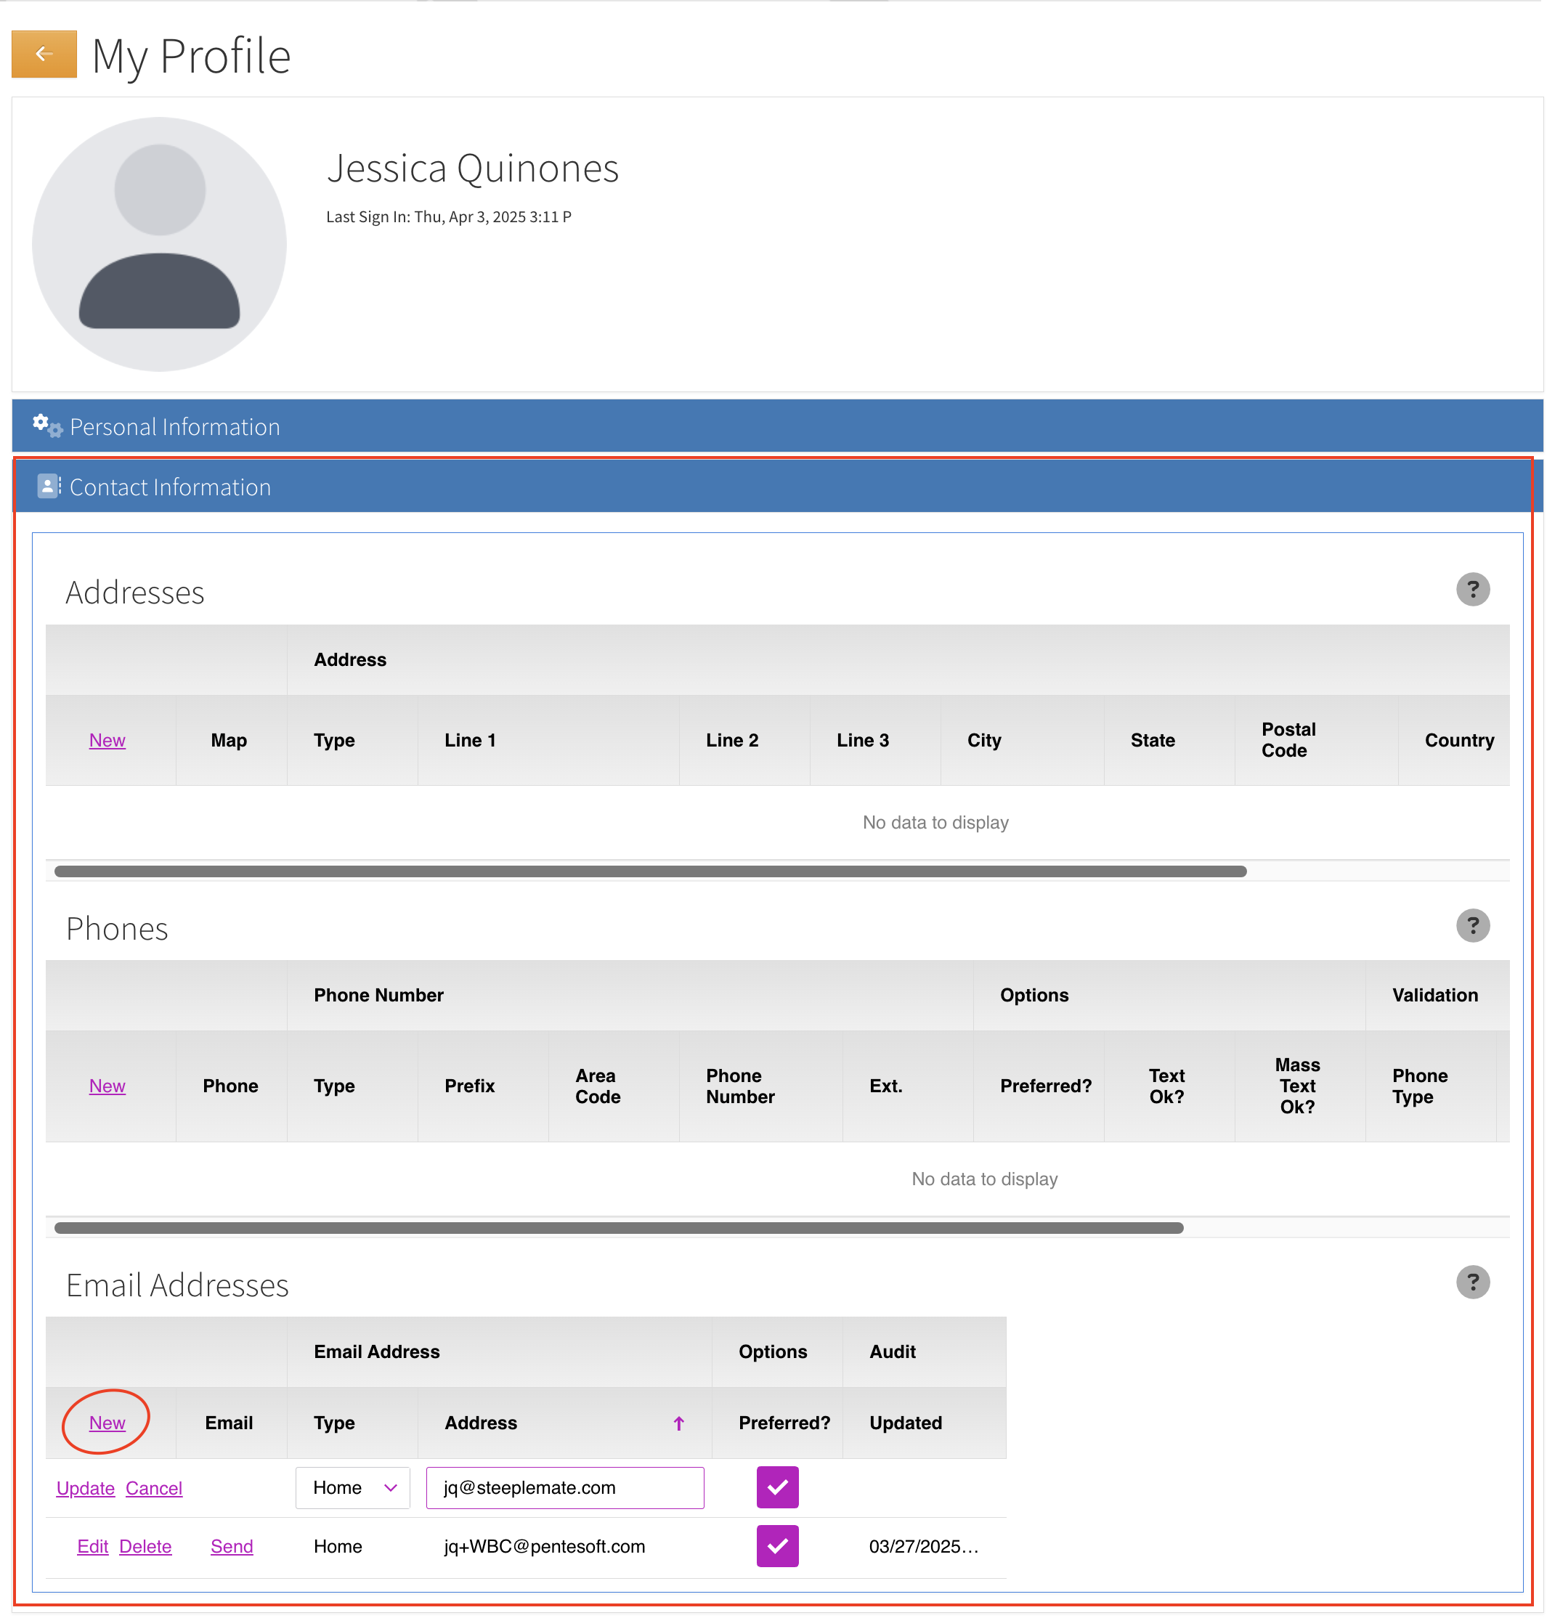Toggle Preferred checkbox for jq+WBC@pentesoft.com
Viewport: 1547px width, 1618px height.
[778, 1546]
